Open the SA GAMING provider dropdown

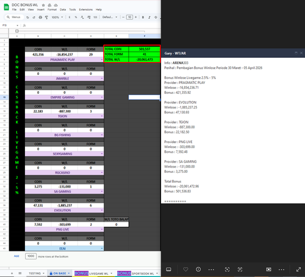102,192
